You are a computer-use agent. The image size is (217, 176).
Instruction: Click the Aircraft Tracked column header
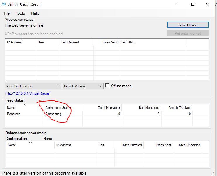click(x=177, y=108)
